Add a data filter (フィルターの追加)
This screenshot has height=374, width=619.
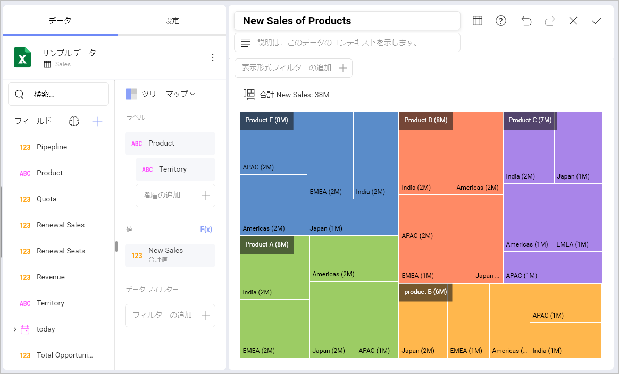click(170, 316)
